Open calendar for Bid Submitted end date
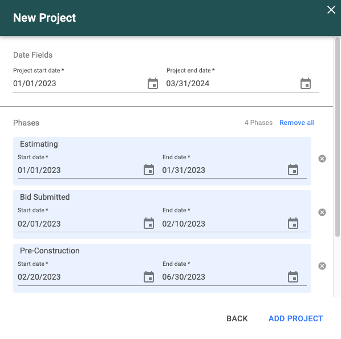This screenshot has height=339, width=341. point(293,223)
